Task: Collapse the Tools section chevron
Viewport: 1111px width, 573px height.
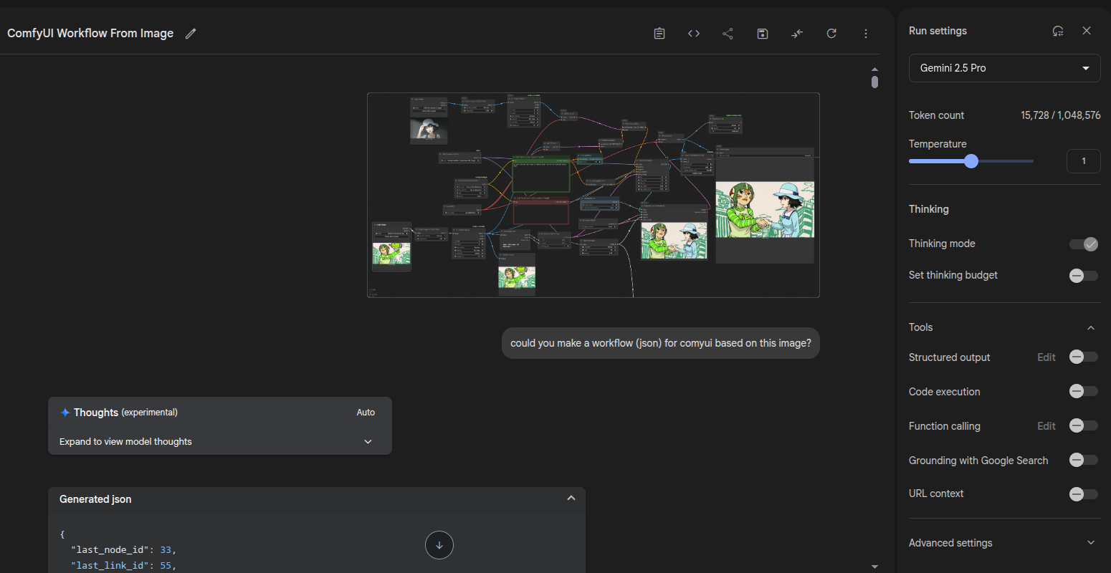Action: [x=1091, y=328]
